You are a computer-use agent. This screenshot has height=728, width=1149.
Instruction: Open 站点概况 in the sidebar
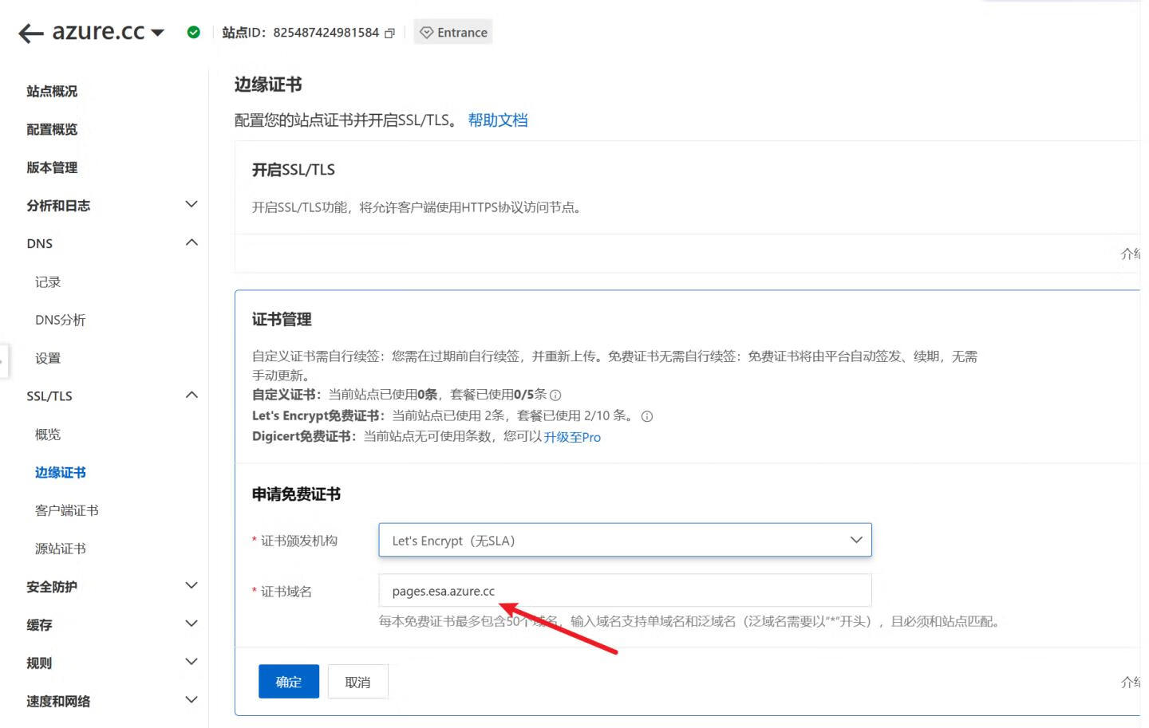[52, 91]
